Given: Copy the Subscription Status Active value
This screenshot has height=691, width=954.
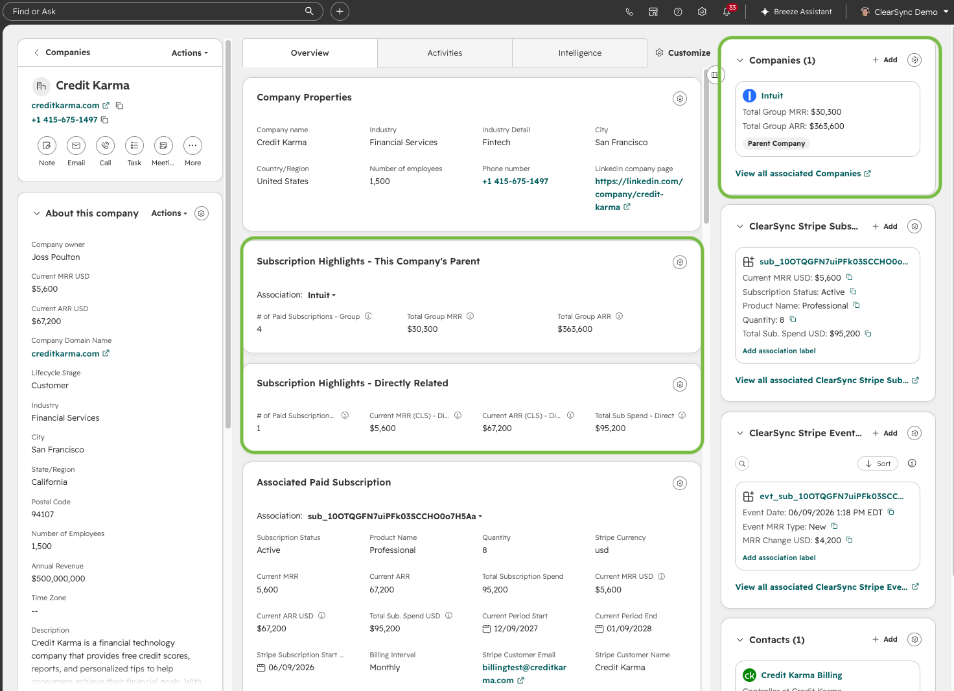Looking at the screenshot, I should click(854, 292).
